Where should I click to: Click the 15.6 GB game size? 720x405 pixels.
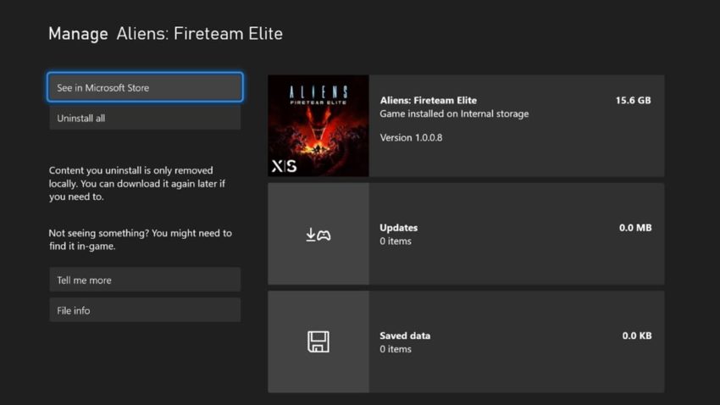(x=633, y=100)
